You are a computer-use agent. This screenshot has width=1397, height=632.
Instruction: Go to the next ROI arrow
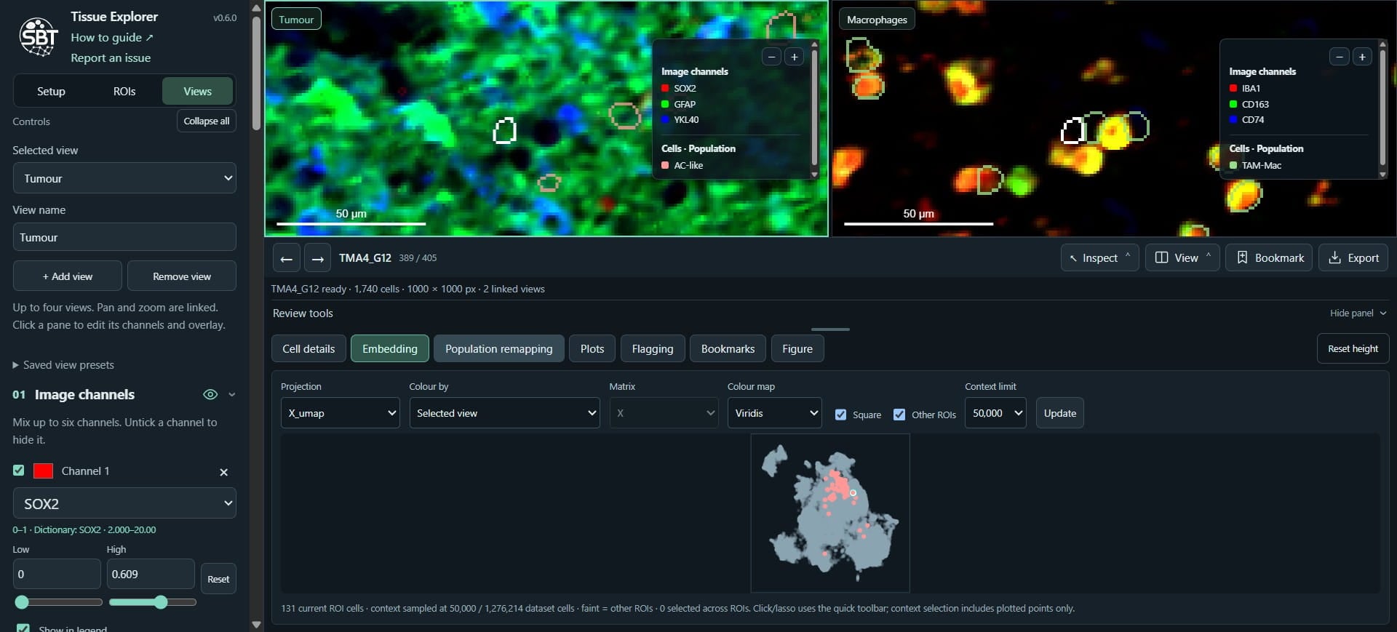pos(317,258)
